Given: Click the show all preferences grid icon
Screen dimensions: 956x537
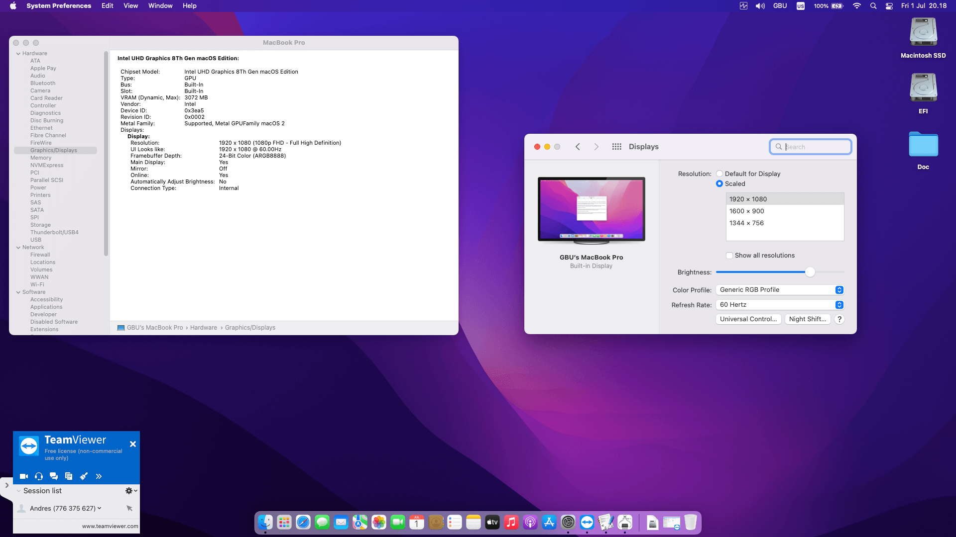Looking at the screenshot, I should pos(616,147).
